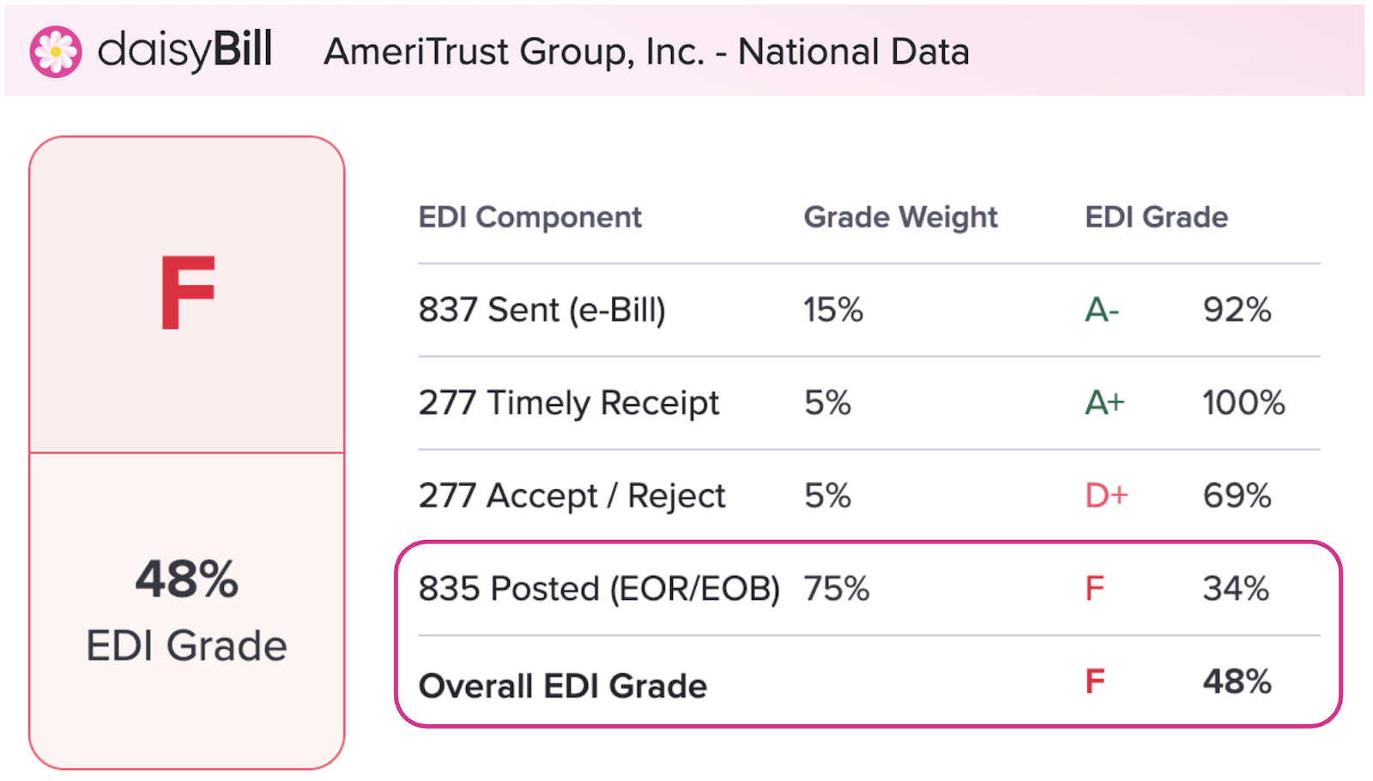This screenshot has width=1373, height=781.
Task: Select the 277 Accept / Reject row label
Action: coord(572,496)
